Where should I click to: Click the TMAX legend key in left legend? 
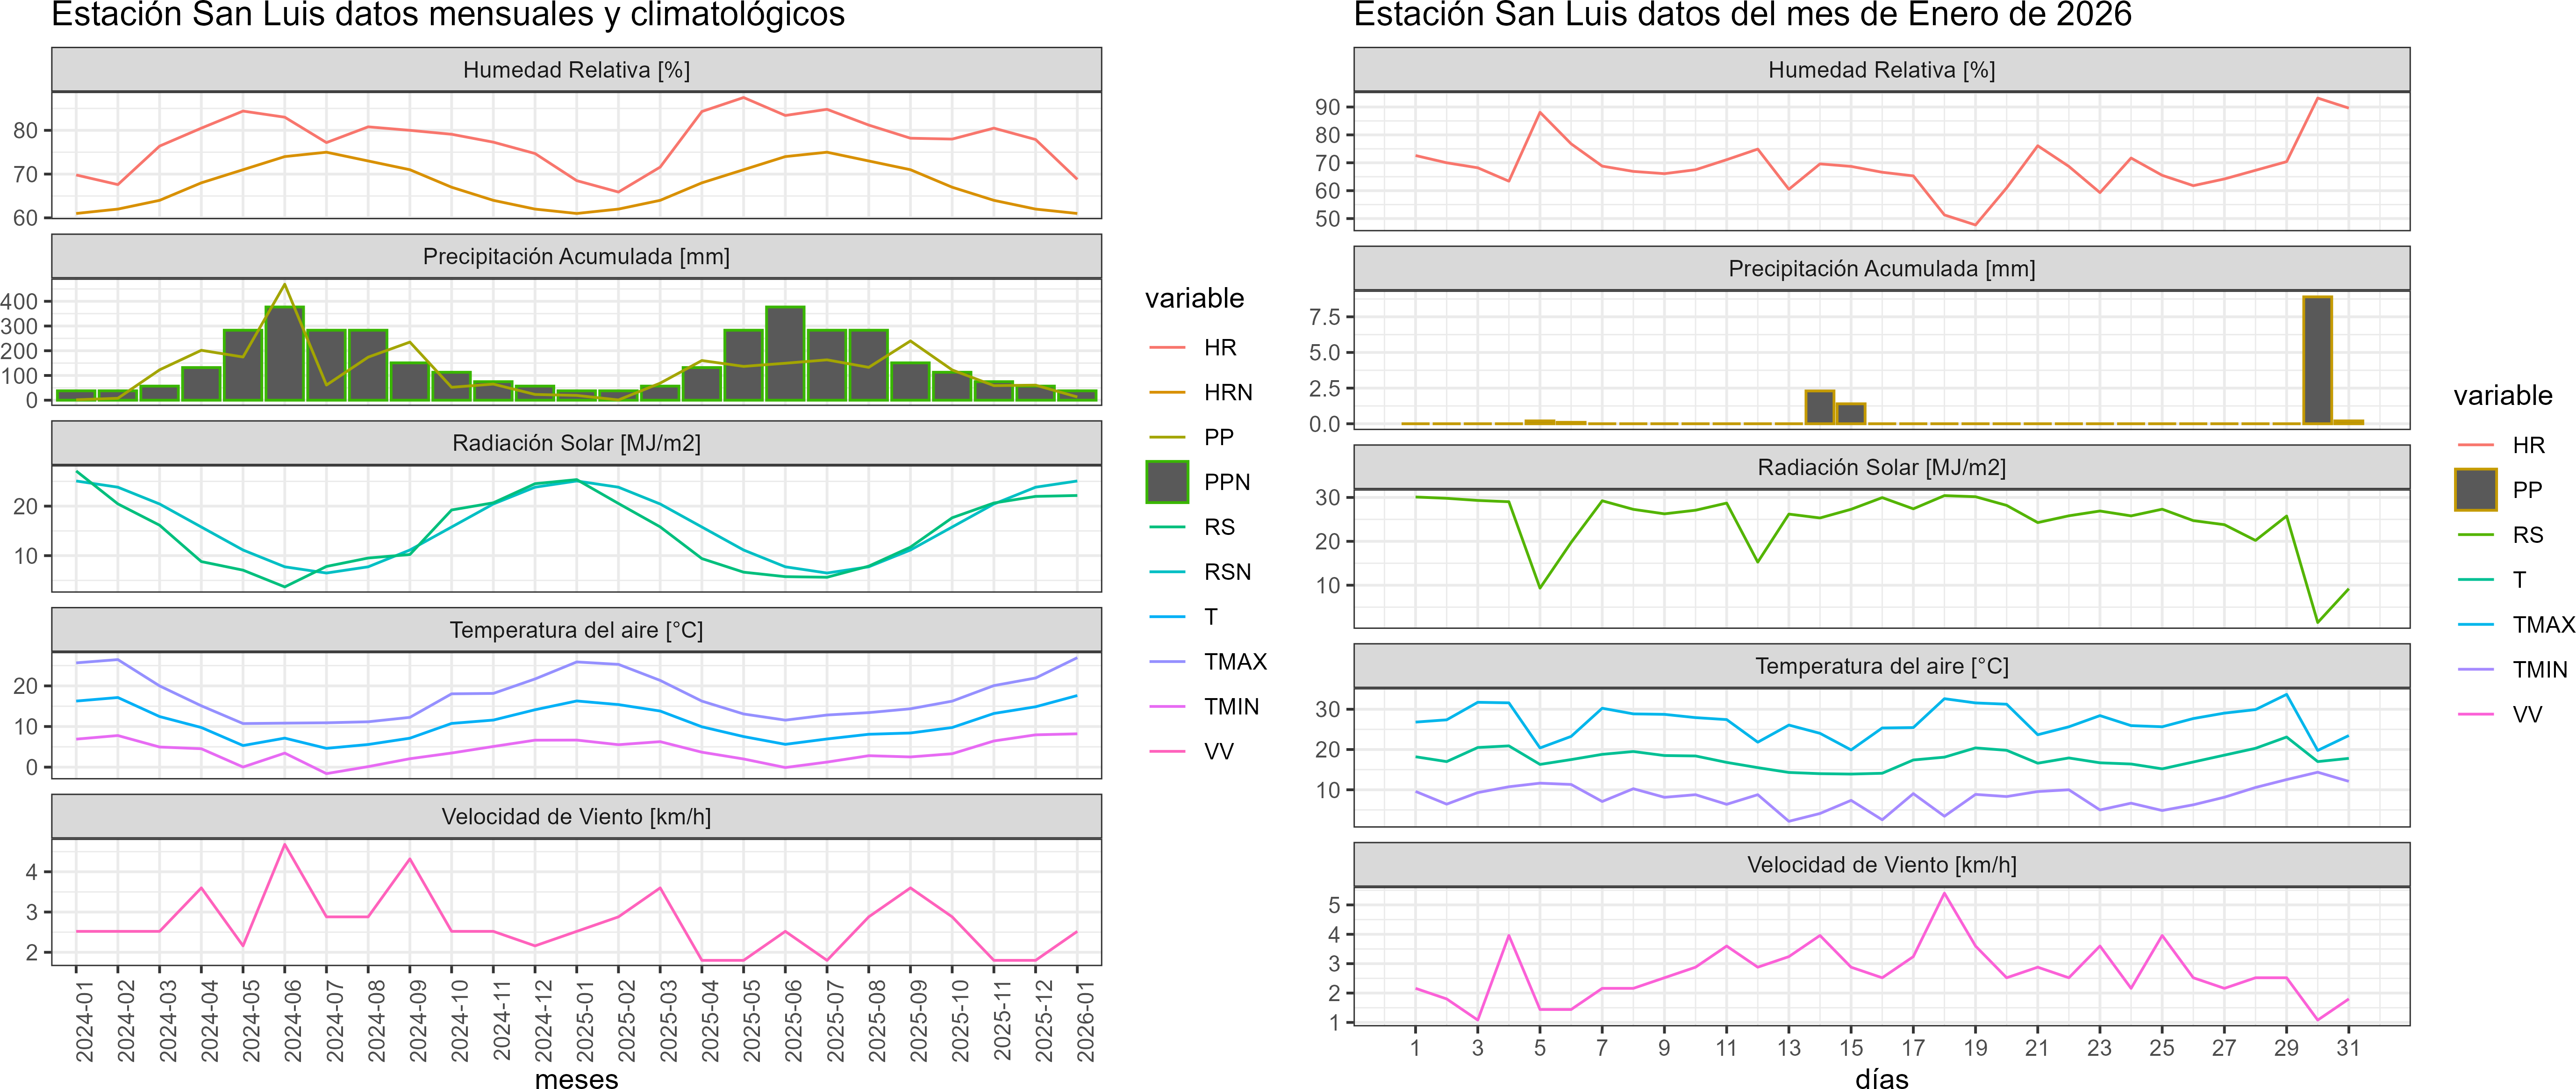(1167, 662)
